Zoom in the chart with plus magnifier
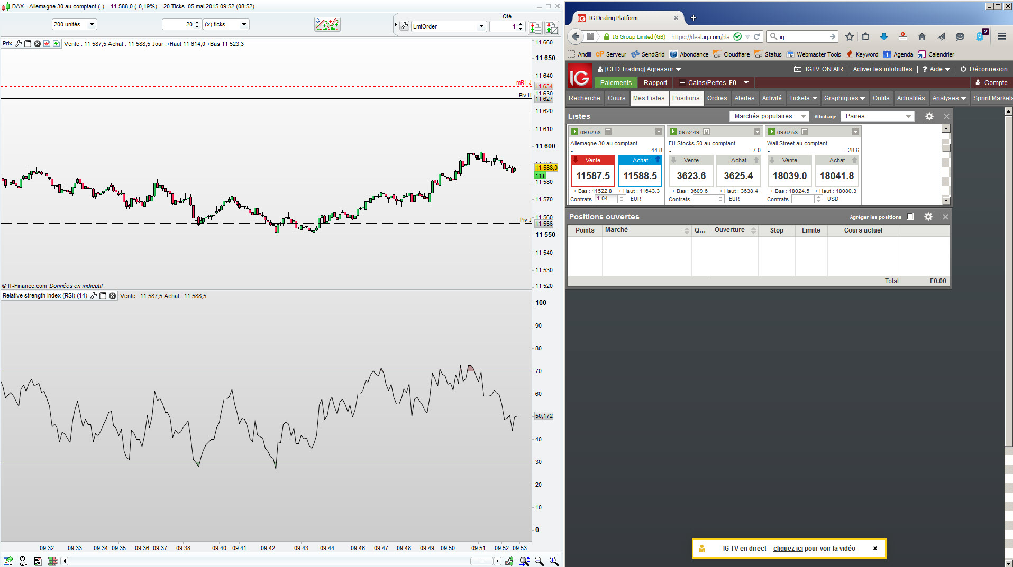1013x567 pixels. click(x=554, y=561)
